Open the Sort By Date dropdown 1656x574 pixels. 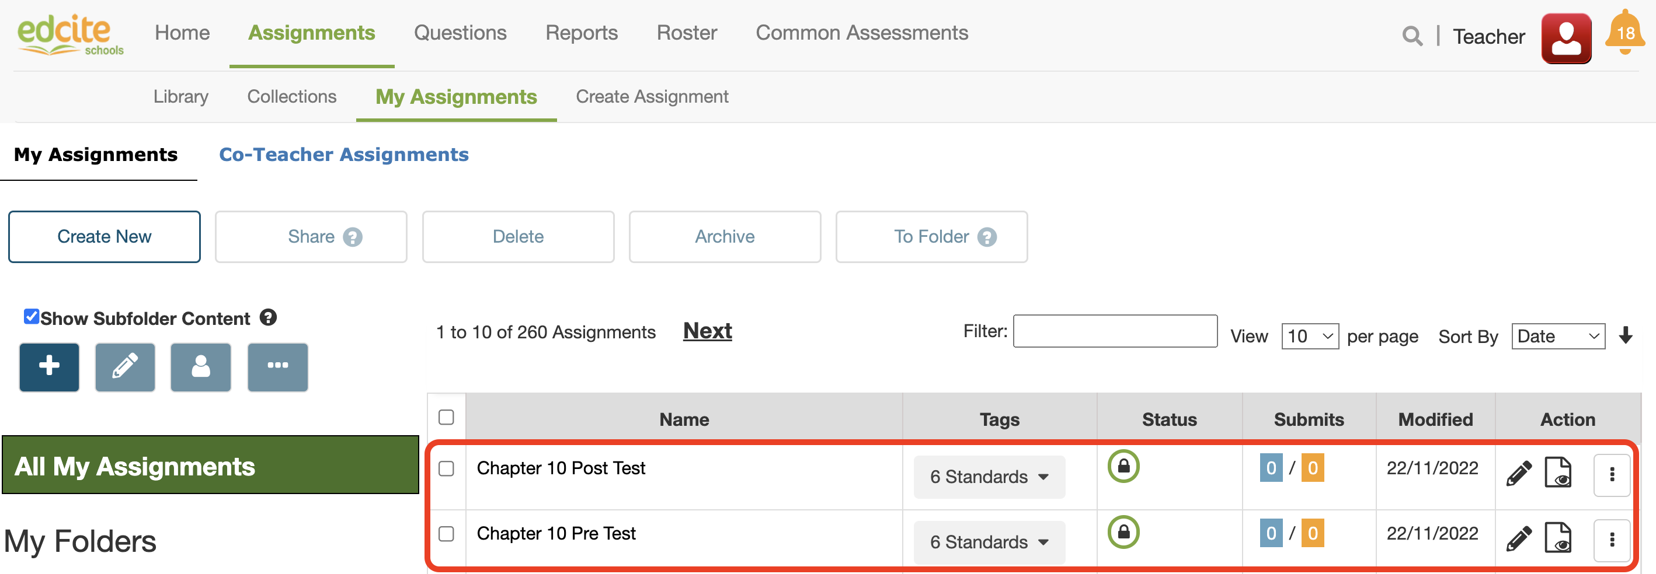[1558, 337]
